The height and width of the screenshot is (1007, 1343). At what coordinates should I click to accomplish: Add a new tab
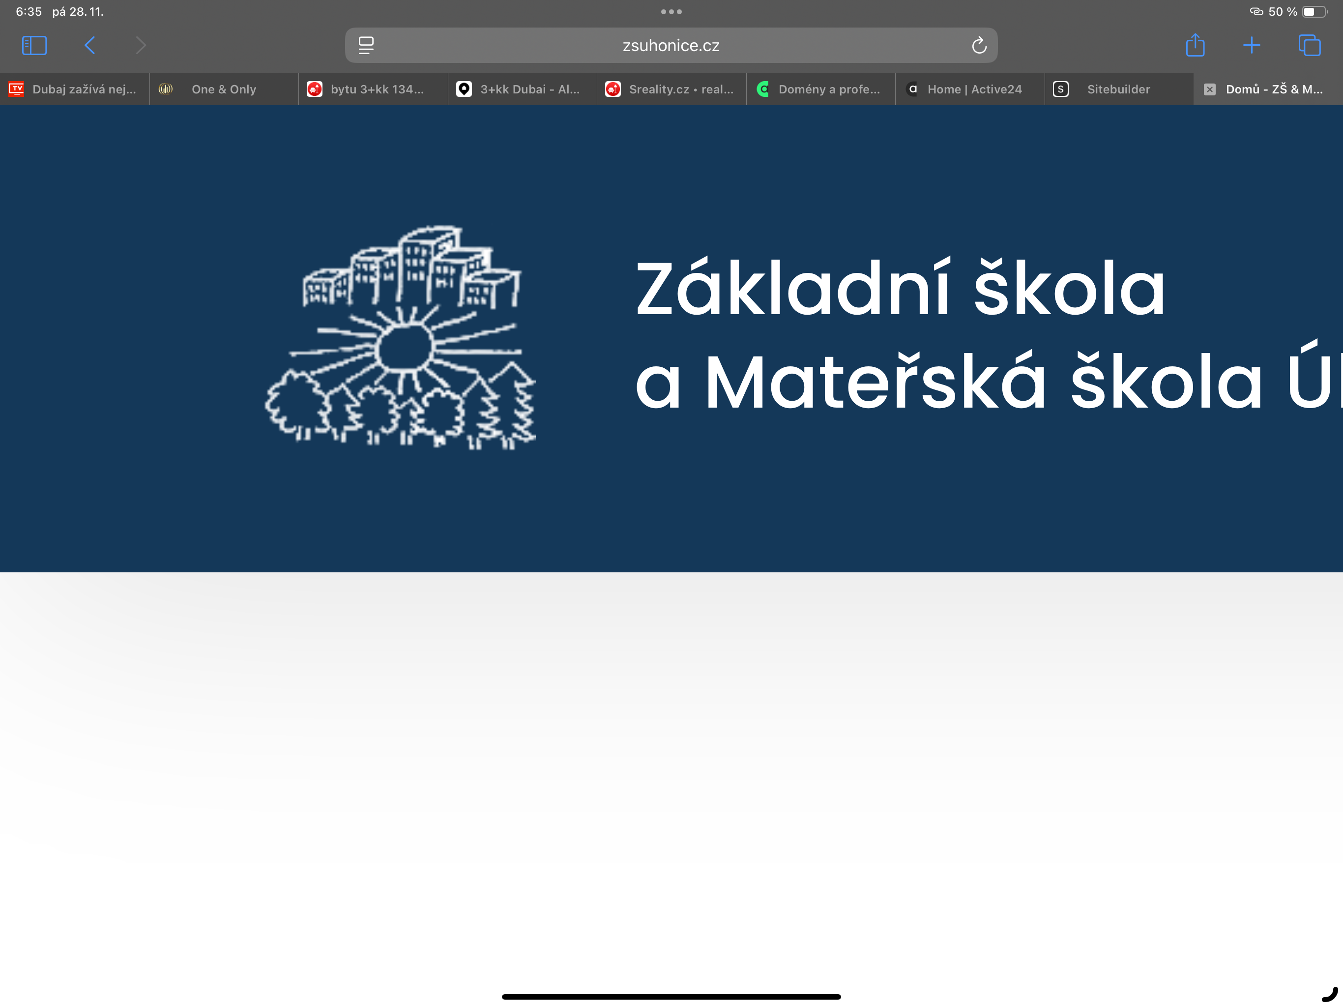coord(1252,46)
